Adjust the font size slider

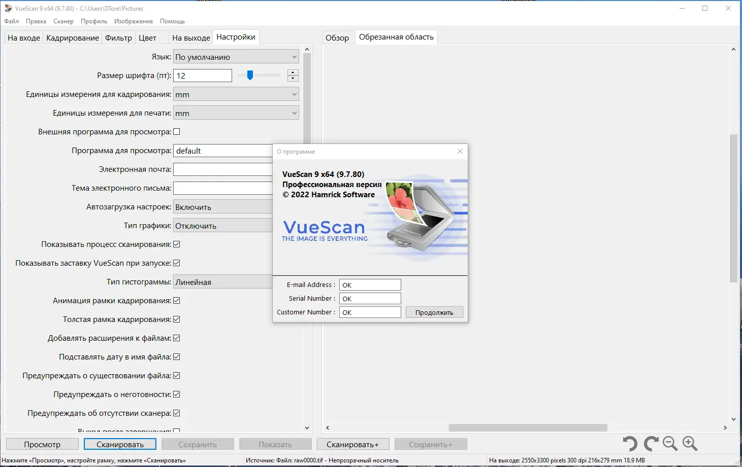pos(250,75)
